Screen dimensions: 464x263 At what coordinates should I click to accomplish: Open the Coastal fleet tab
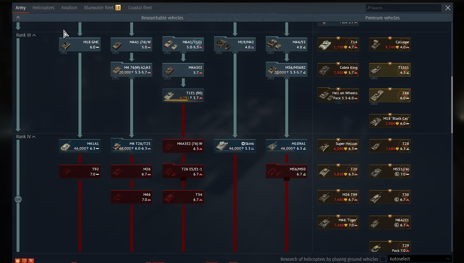tap(140, 8)
